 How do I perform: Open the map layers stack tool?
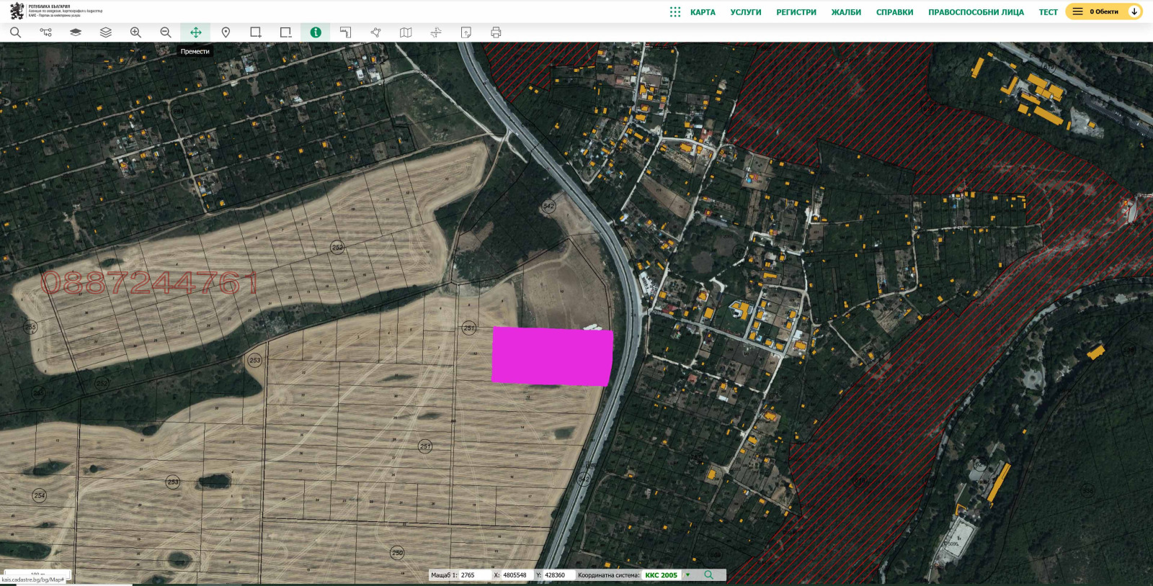click(105, 32)
